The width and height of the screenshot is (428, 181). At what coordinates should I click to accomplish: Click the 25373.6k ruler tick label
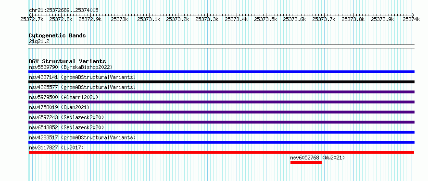(294, 19)
